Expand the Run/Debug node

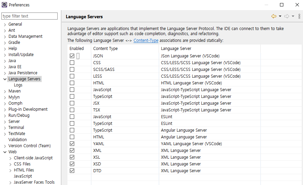5,115
